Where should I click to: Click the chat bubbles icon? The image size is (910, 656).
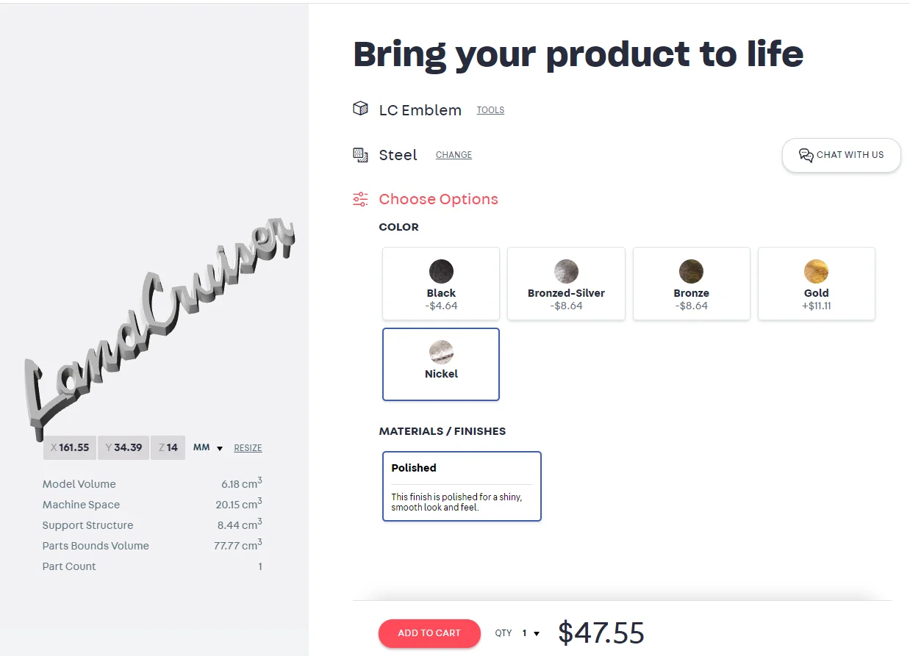coord(806,155)
